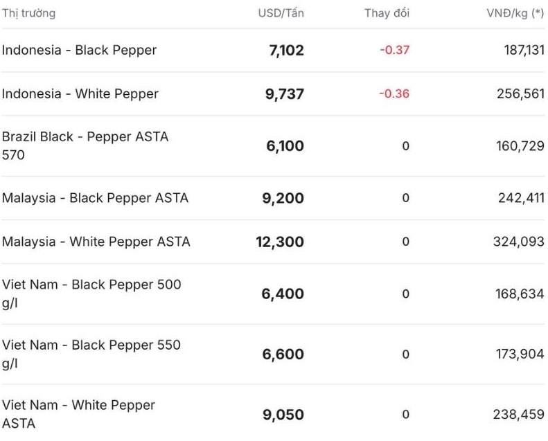Click the USD/Tấn column header
The height and width of the screenshot is (441, 548).
pyautogui.click(x=281, y=13)
